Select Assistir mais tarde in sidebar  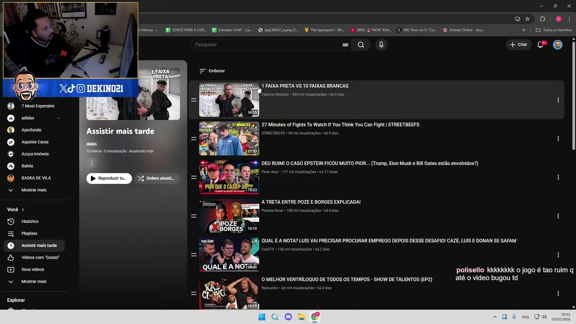35,245
